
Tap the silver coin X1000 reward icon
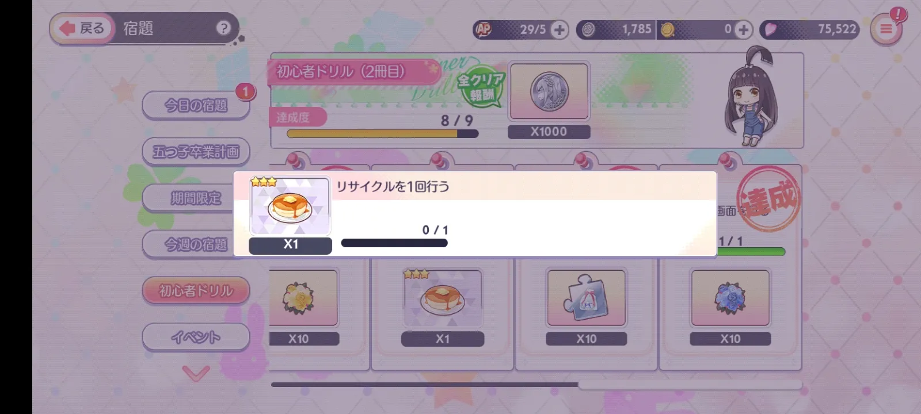pyautogui.click(x=549, y=92)
